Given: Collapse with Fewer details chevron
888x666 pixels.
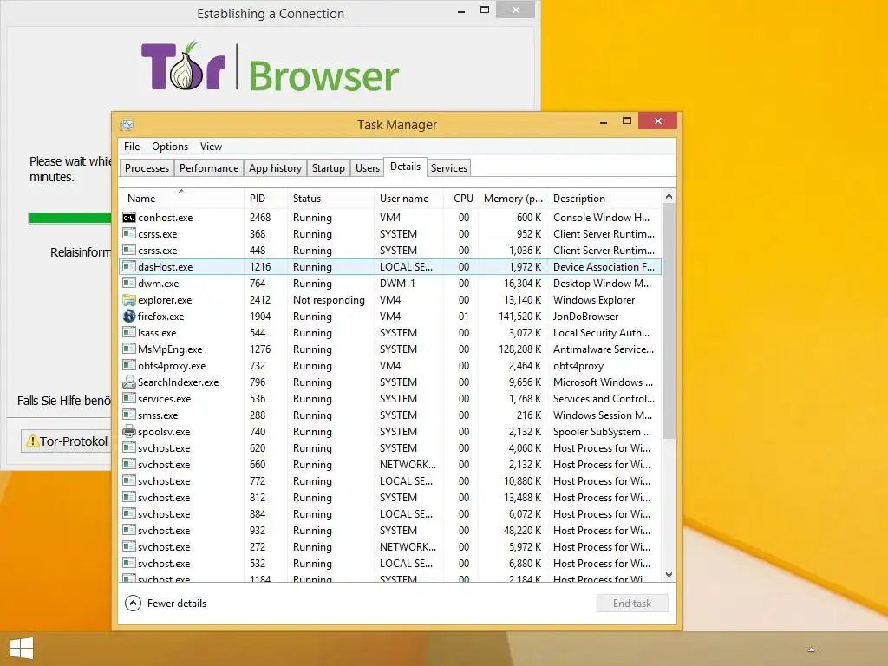Looking at the screenshot, I should [133, 604].
